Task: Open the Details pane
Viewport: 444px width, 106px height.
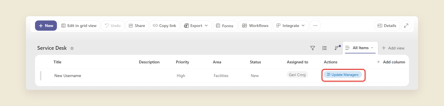Action: click(x=387, y=26)
